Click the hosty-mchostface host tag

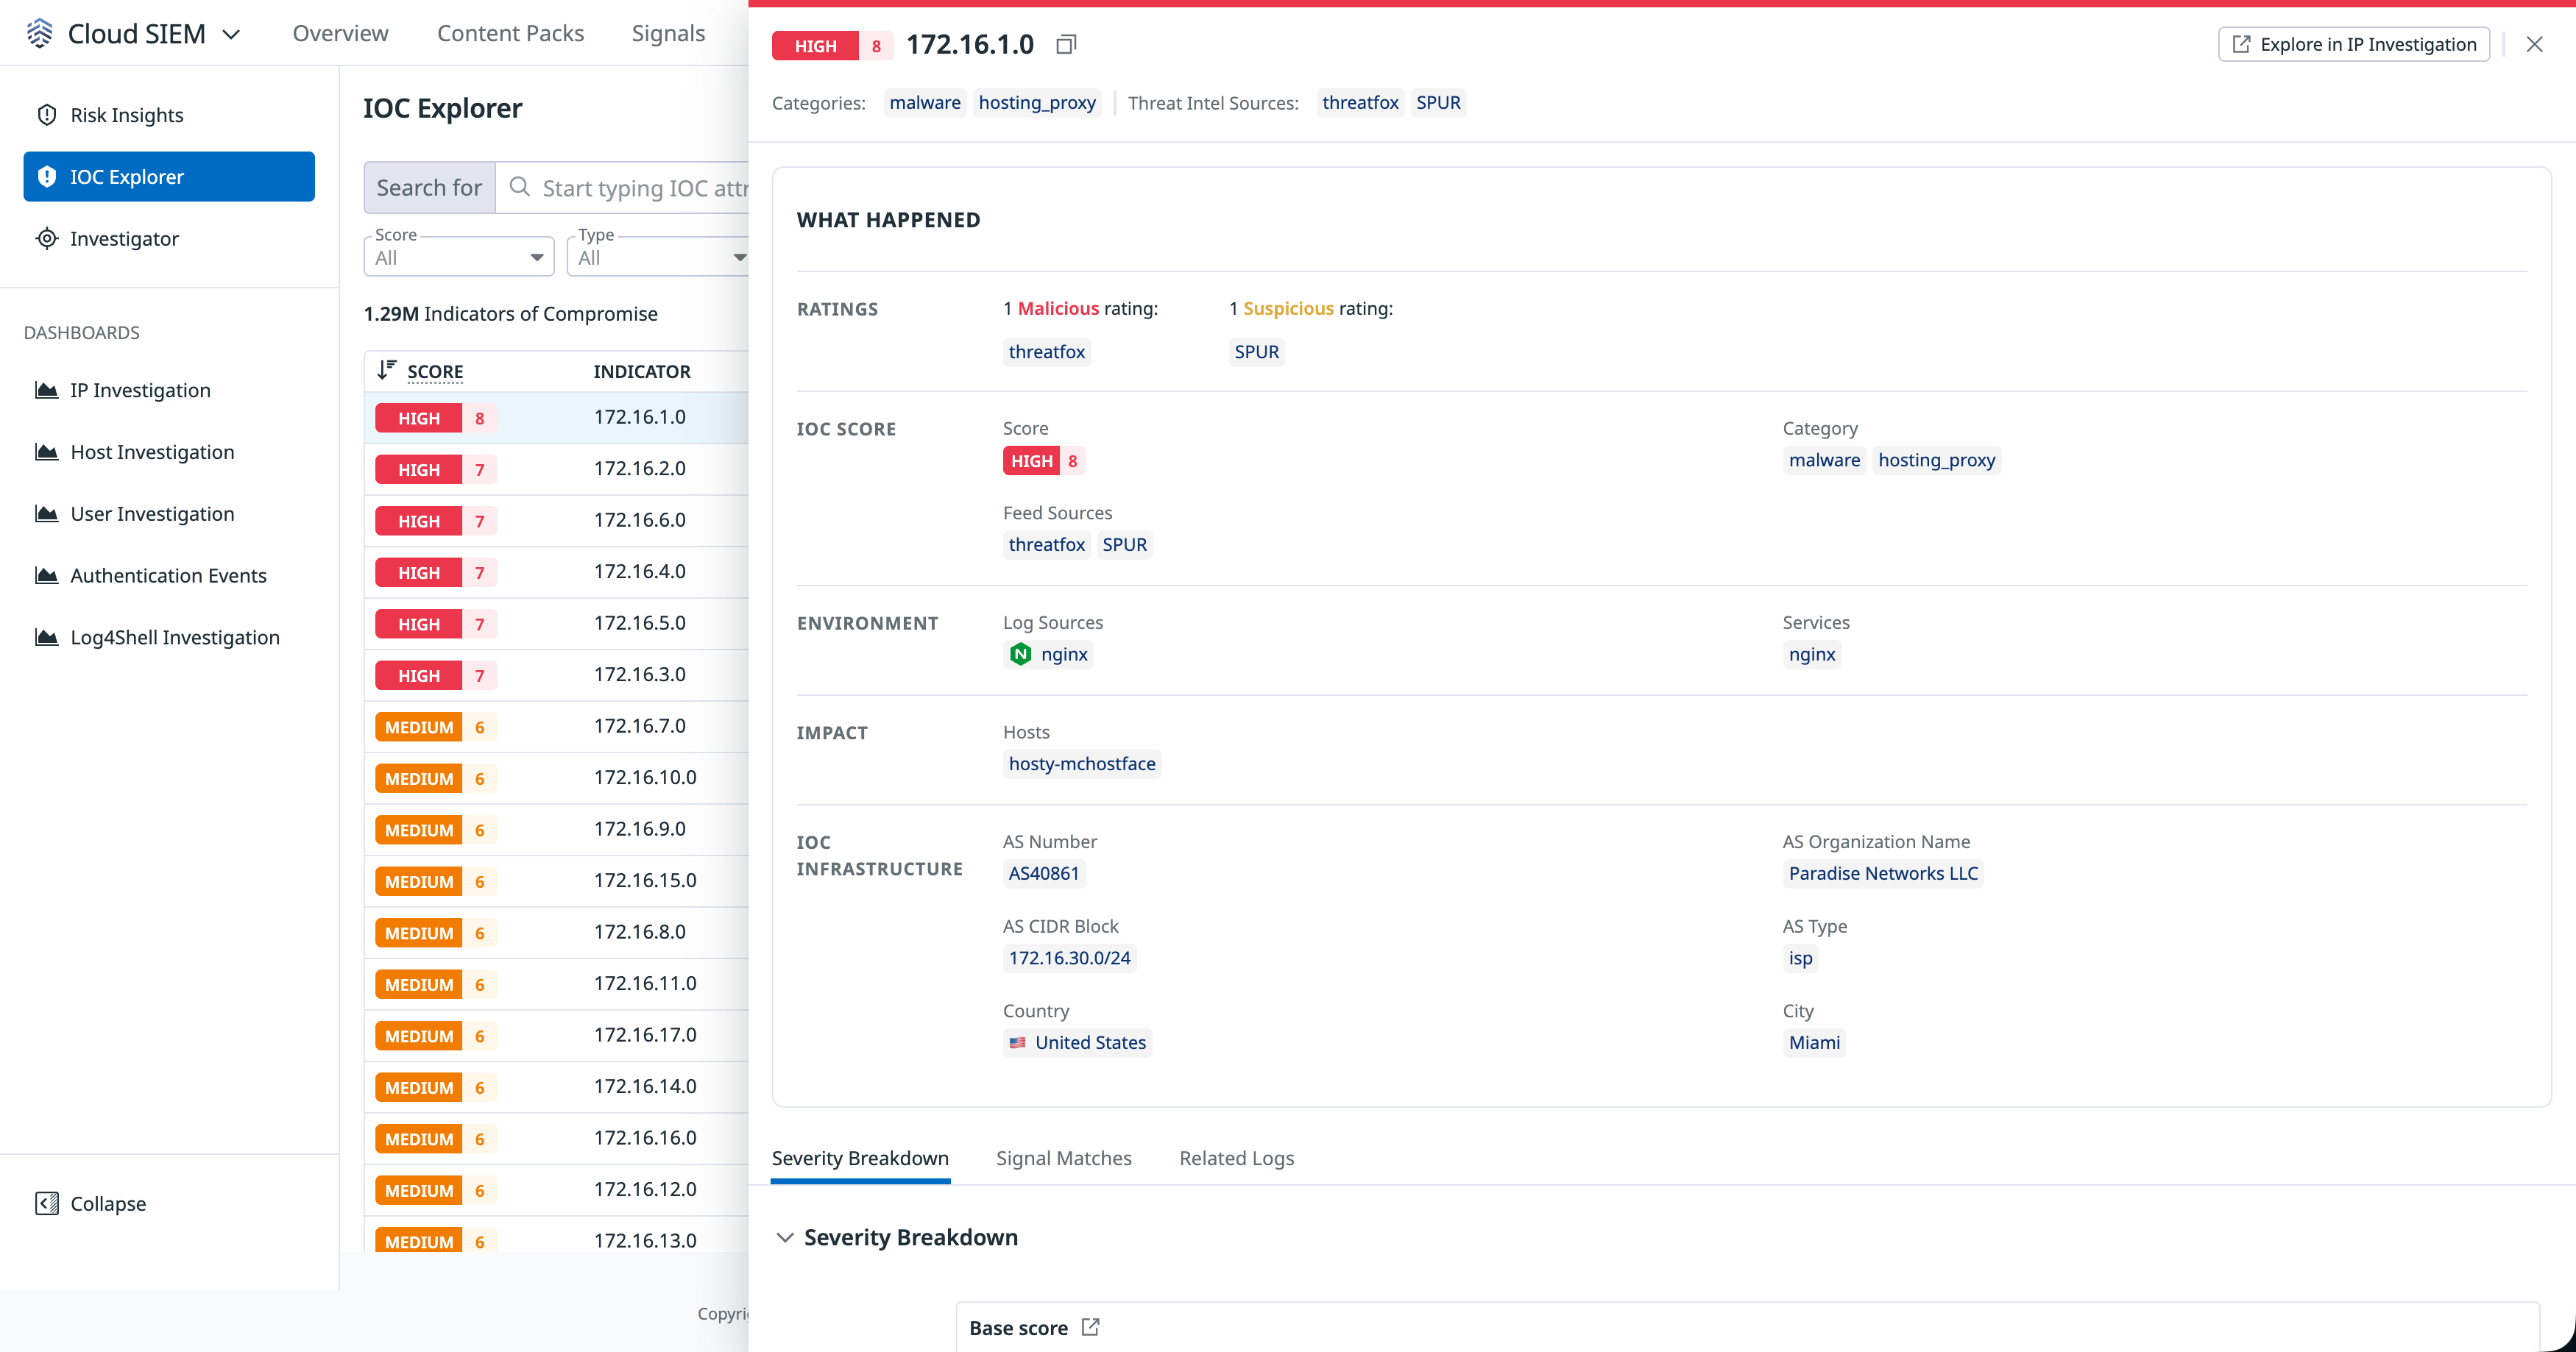(x=1081, y=764)
